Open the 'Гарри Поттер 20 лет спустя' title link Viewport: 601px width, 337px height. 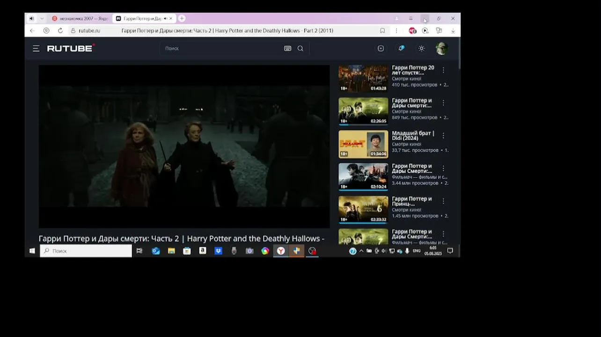point(413,70)
